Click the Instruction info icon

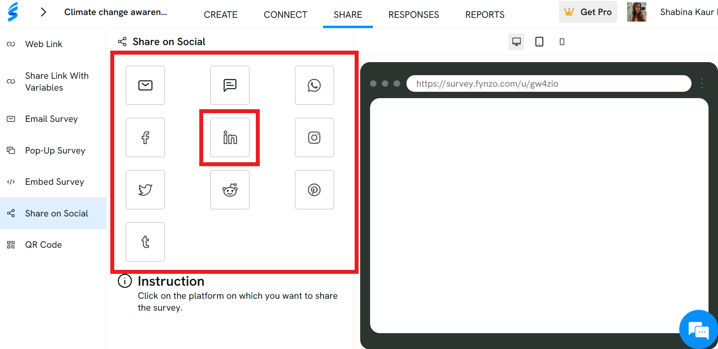tap(125, 281)
